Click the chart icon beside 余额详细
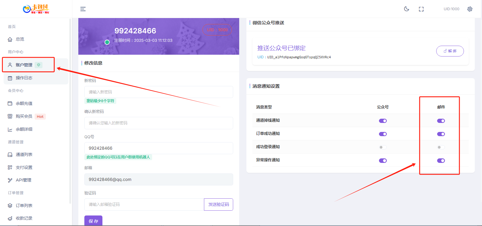Image resolution: width=482 pixels, height=226 pixels. point(10,129)
